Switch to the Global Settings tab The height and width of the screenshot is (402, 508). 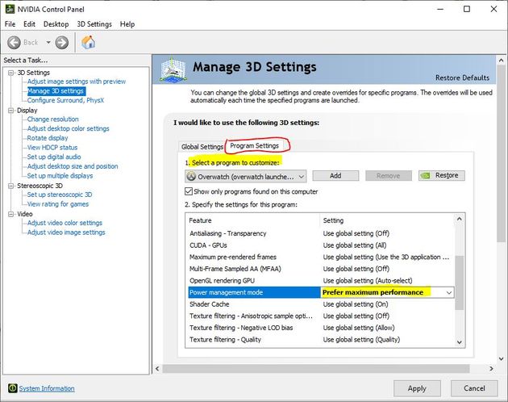tap(202, 146)
